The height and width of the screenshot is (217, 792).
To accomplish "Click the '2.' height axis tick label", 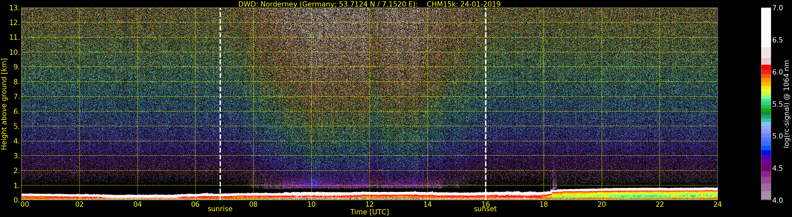I will [x=17, y=170].
